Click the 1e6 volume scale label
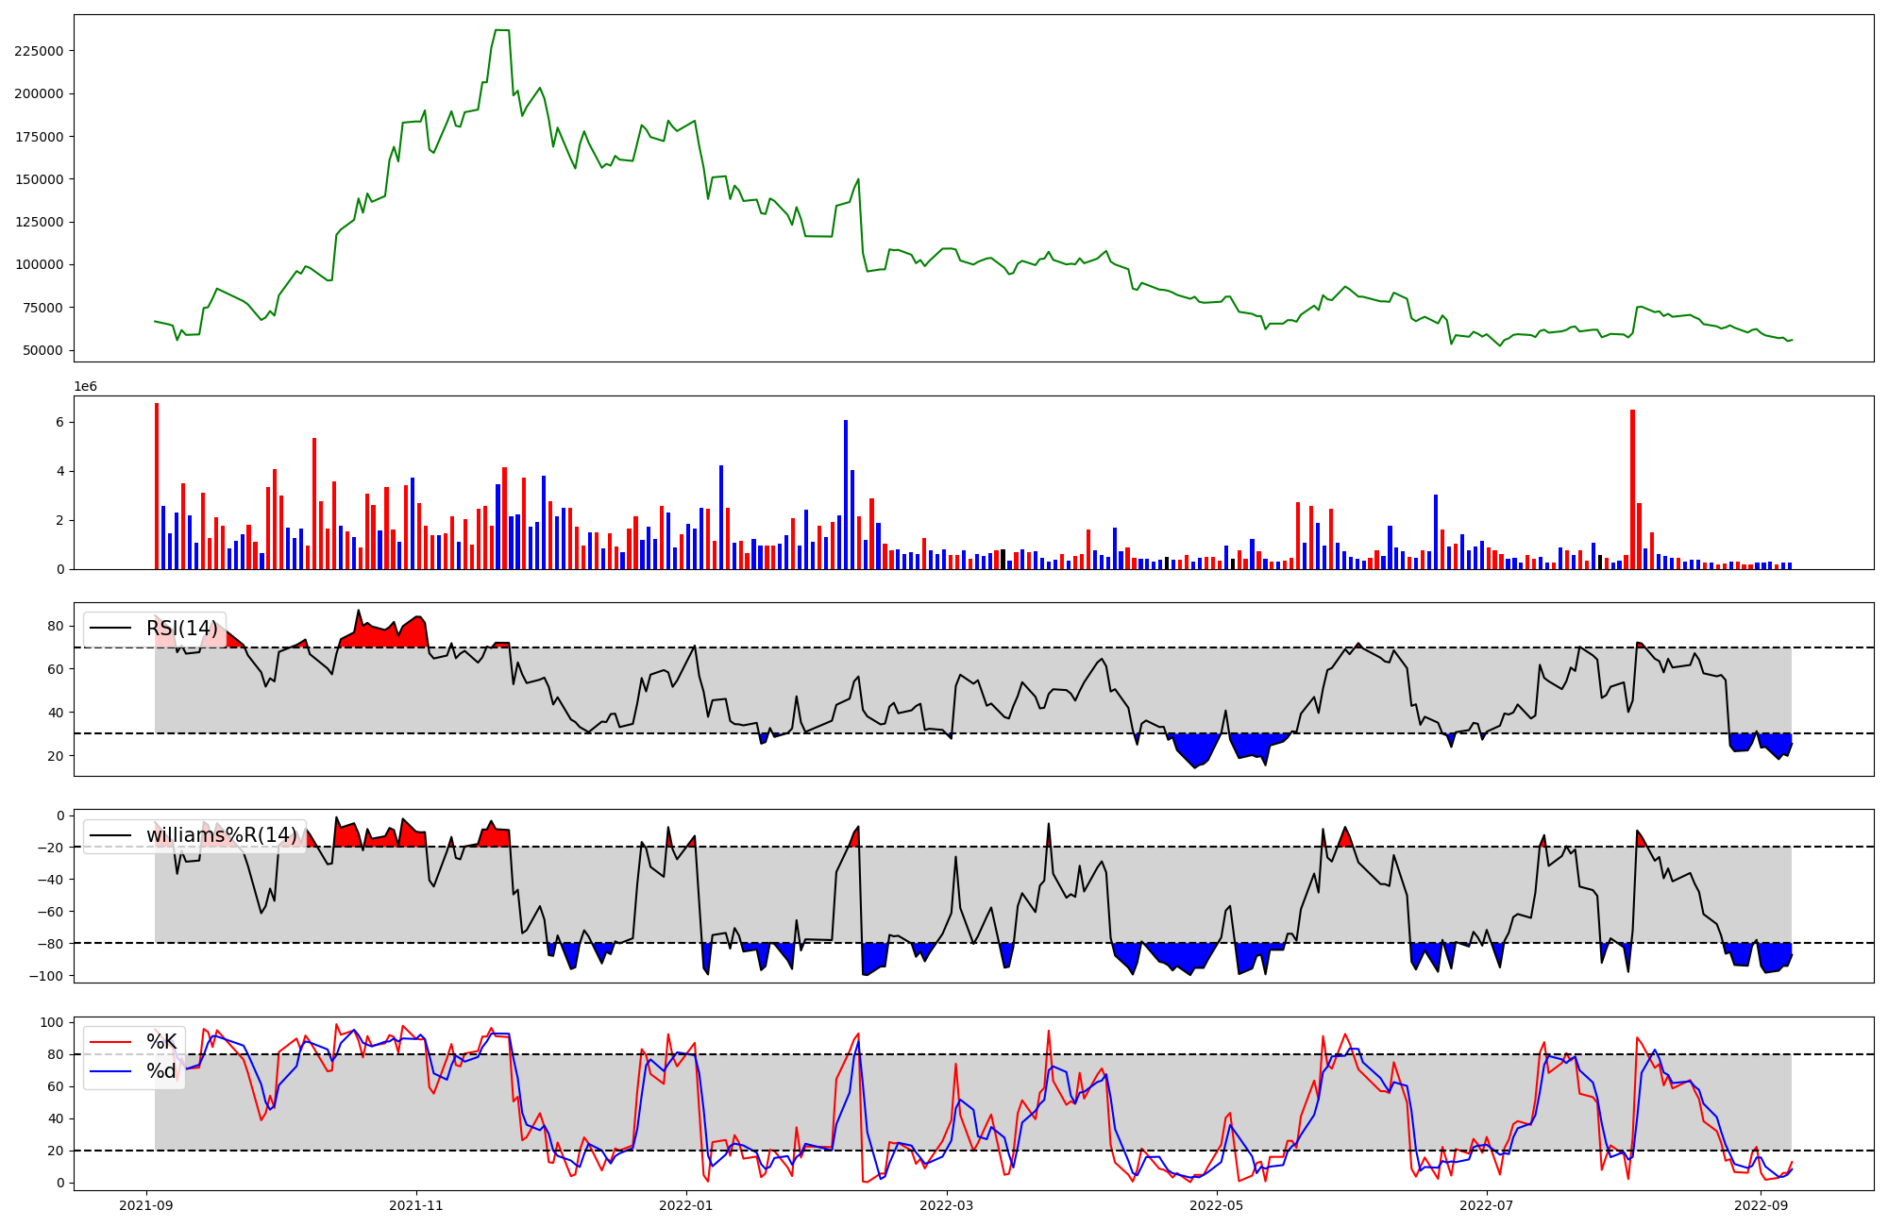Screen dimensions: 1888x1227 click(85, 387)
